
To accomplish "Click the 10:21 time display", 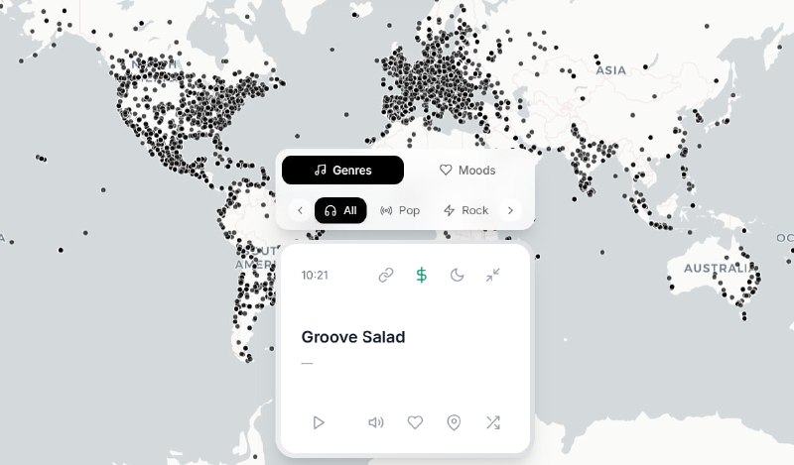I will (x=315, y=276).
